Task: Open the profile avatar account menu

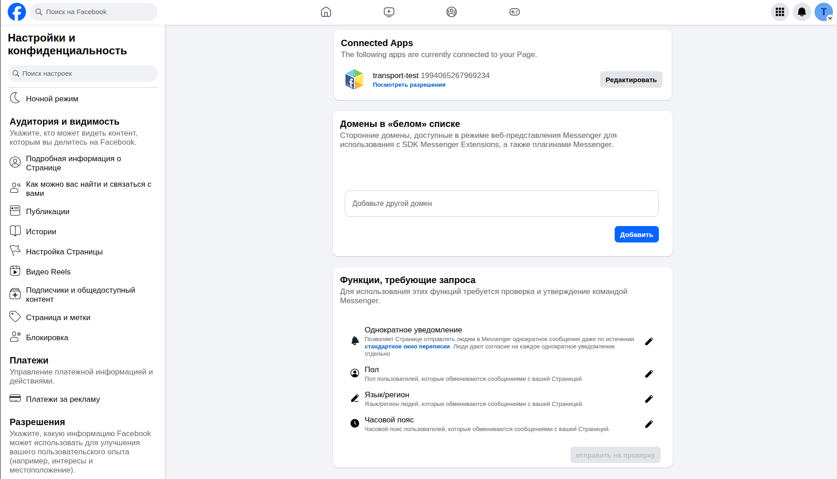Action: tap(824, 12)
